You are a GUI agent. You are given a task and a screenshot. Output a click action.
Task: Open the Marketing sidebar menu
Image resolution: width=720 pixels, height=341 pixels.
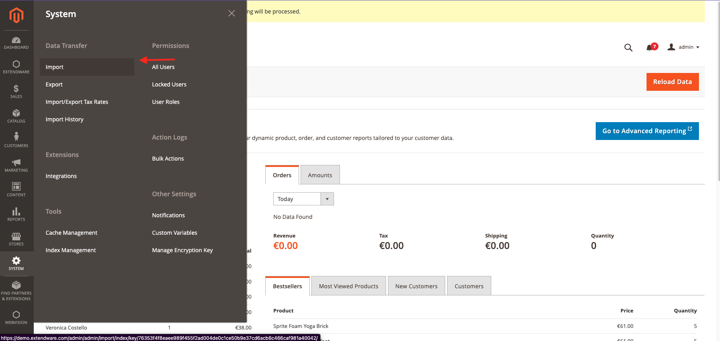[16, 166]
